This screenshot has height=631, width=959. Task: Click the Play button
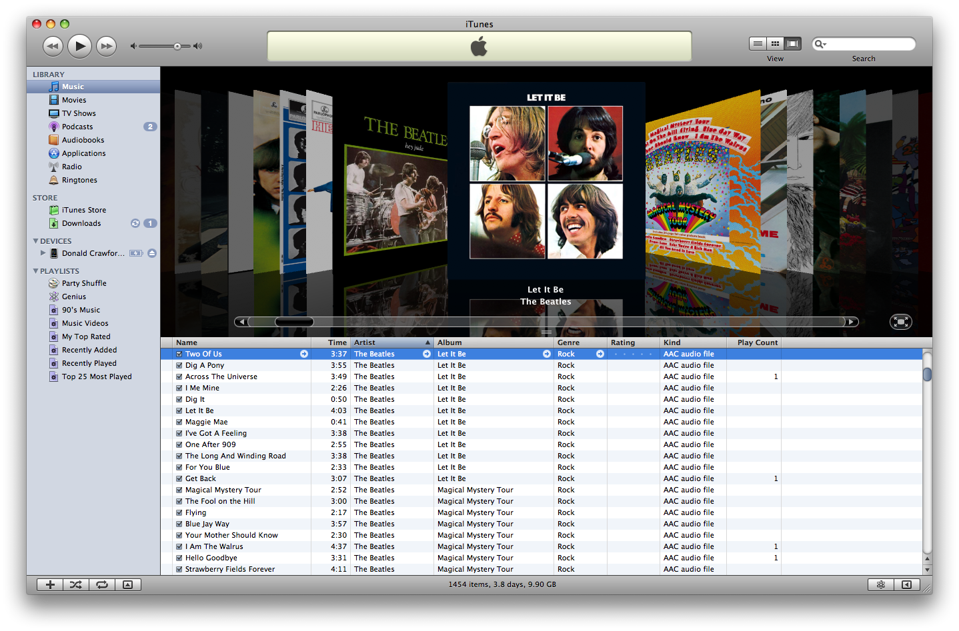80,46
